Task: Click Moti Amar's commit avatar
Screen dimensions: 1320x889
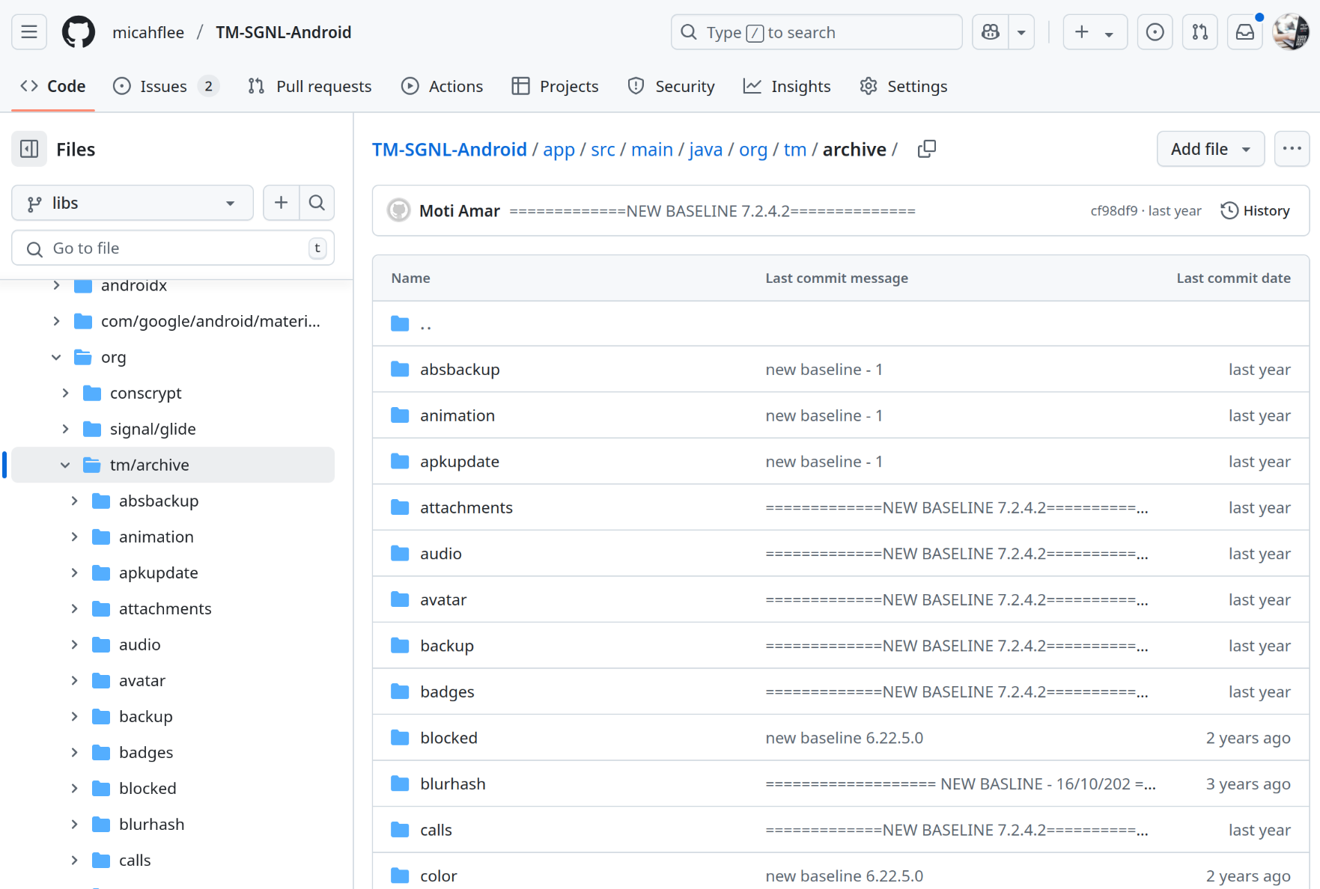Action: coord(399,210)
